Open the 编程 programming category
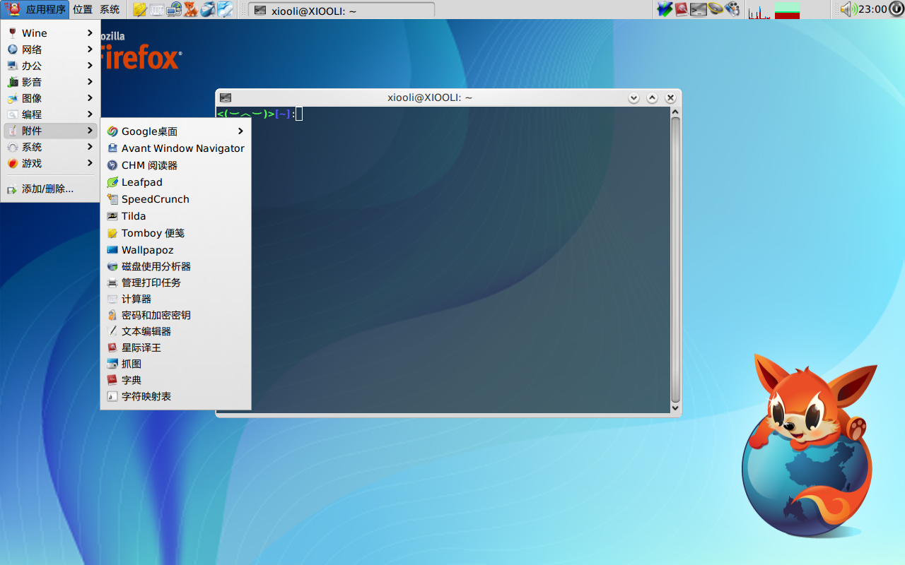This screenshot has width=905, height=565. (50, 114)
